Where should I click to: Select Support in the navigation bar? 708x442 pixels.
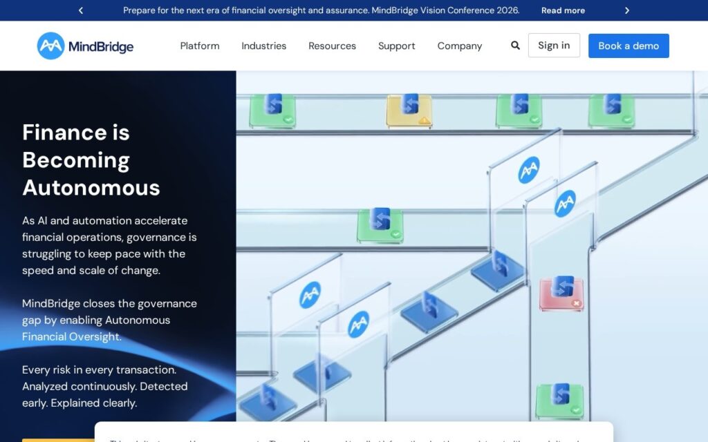pyautogui.click(x=396, y=46)
